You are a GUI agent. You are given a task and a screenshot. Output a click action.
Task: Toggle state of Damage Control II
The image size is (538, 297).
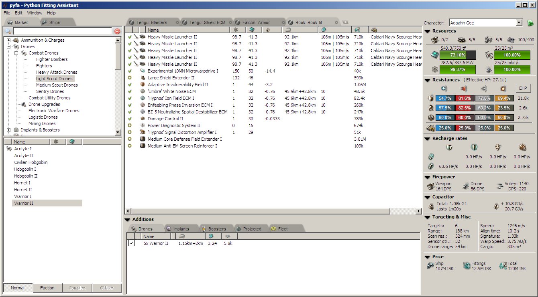[x=130, y=119]
